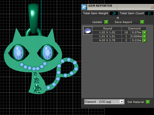
Task: Click the Total Gem Weight value .28
Action: pyautogui.click(x=114, y=13)
